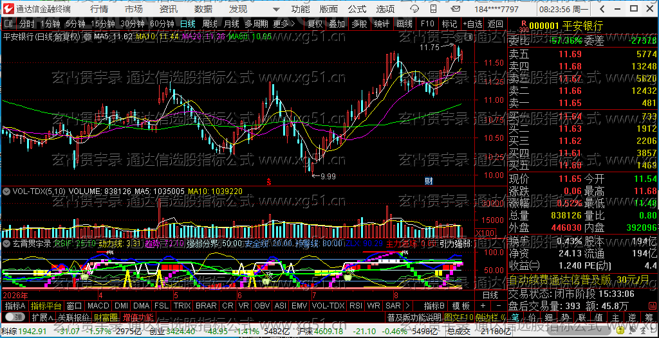Screen dimensions: 659x338
Task: Open the 财富圈 tab
Action: (x=106, y=317)
